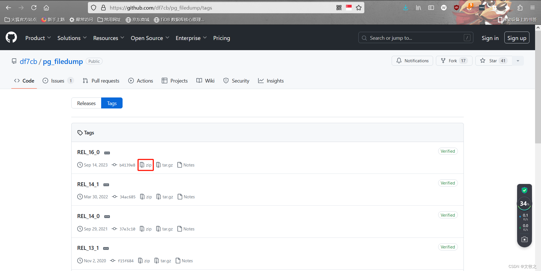The image size is (541, 271).
Task: Open the extensions puzzle piece icon
Action: coord(520,8)
